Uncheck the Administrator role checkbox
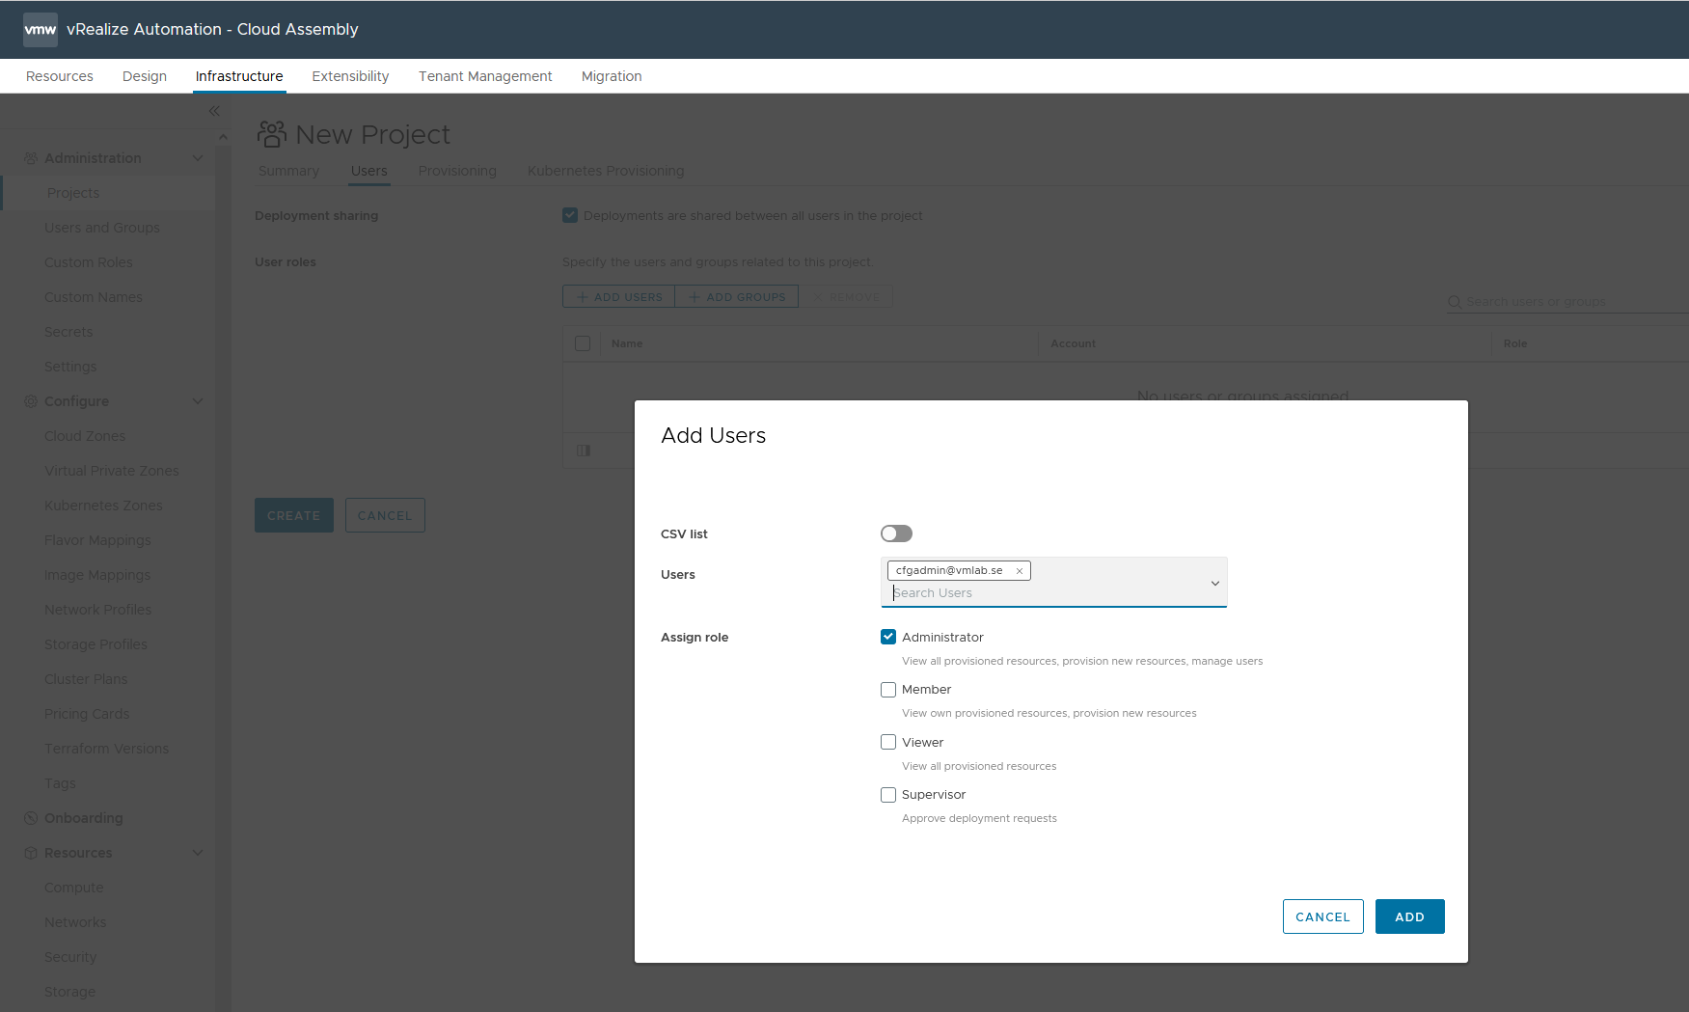 888,637
